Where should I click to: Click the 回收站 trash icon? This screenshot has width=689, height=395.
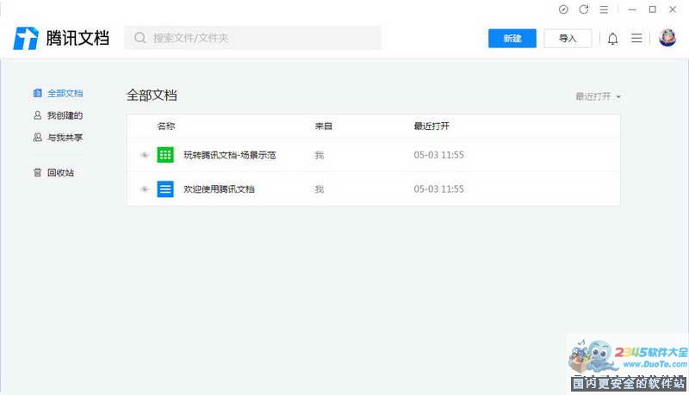pos(38,172)
